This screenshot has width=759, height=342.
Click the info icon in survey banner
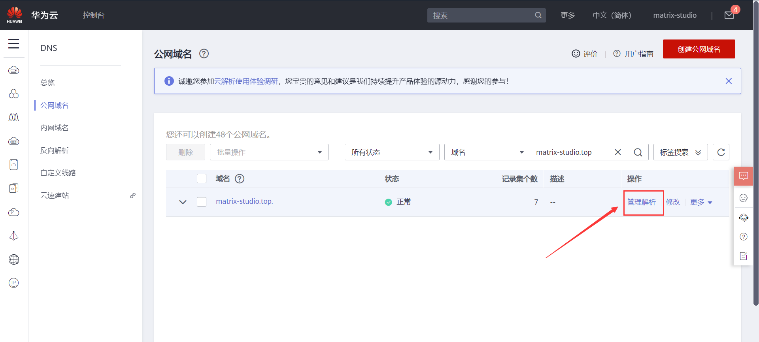tap(169, 81)
